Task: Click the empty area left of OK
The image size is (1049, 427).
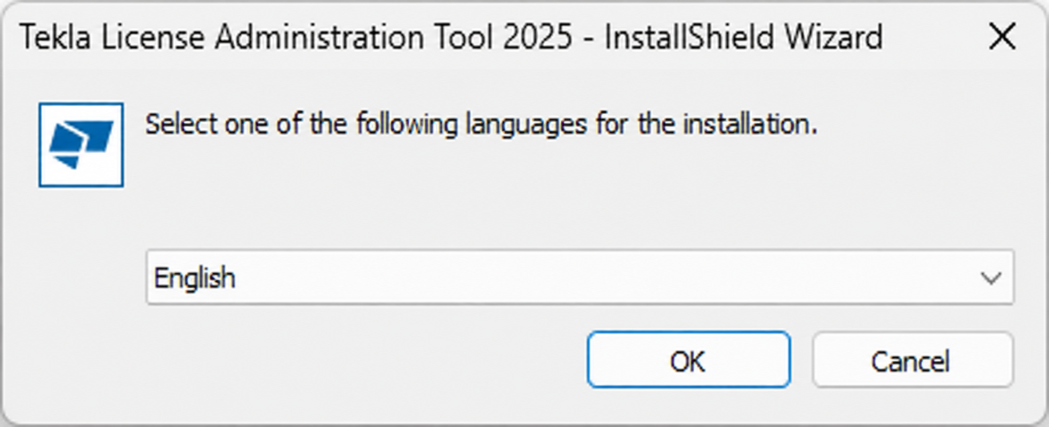Action: [363, 360]
